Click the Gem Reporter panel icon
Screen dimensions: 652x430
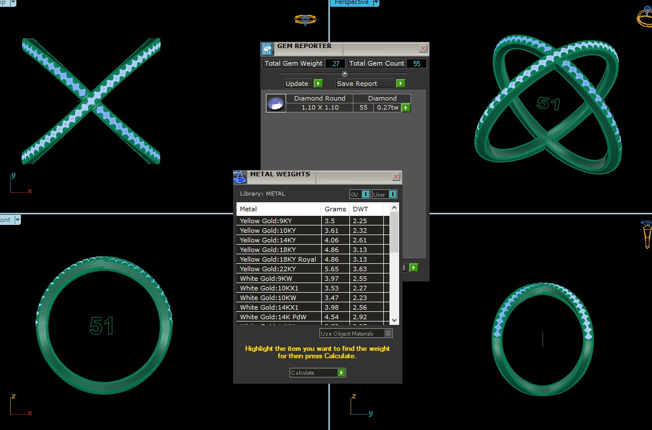(268, 49)
